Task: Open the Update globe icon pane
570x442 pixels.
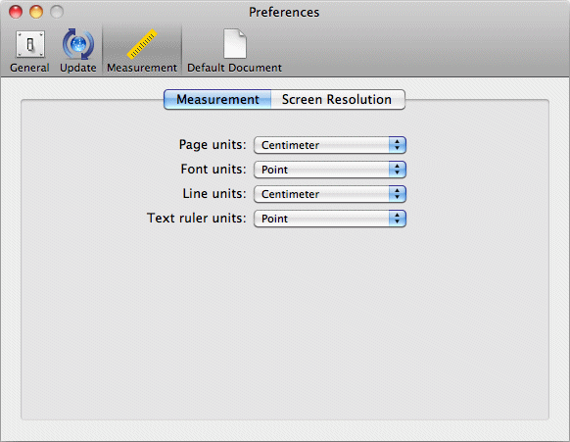Action: coord(78,44)
